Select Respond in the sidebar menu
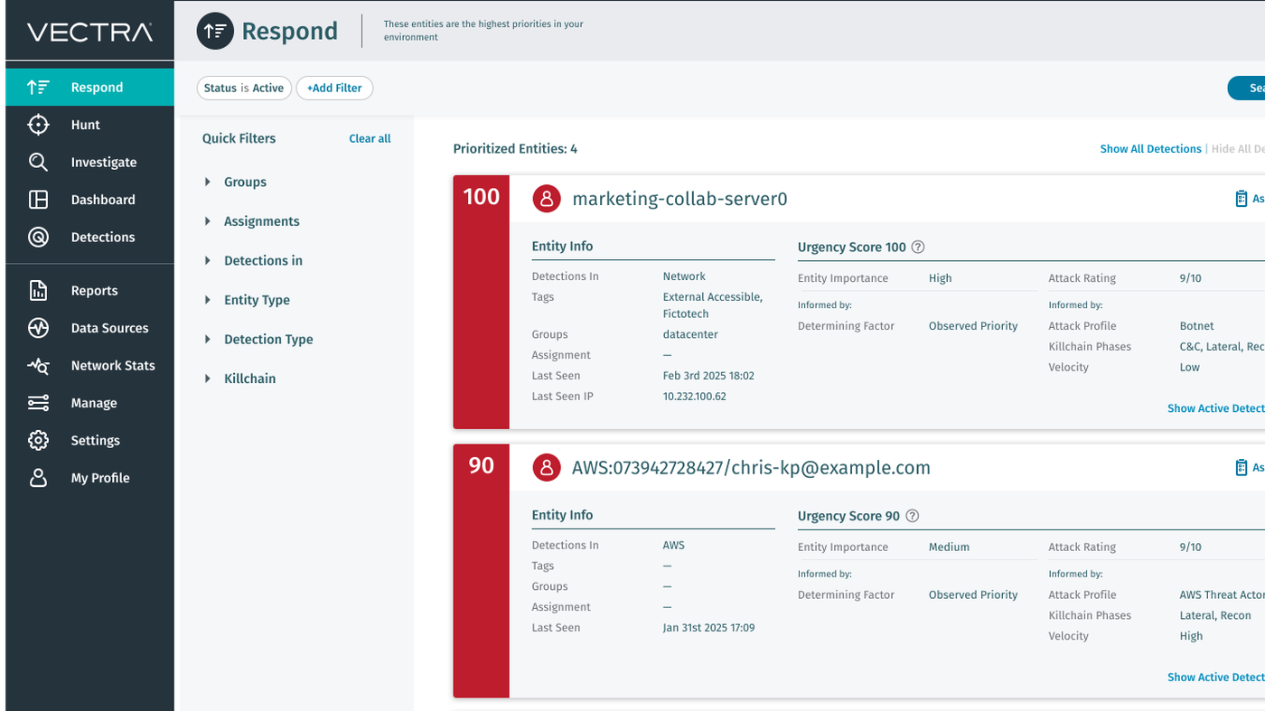The width and height of the screenshot is (1265, 711). pos(97,88)
